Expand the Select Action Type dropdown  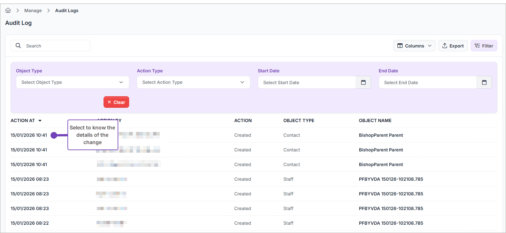point(193,82)
